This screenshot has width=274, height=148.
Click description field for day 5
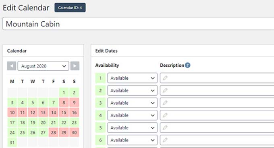(217, 127)
